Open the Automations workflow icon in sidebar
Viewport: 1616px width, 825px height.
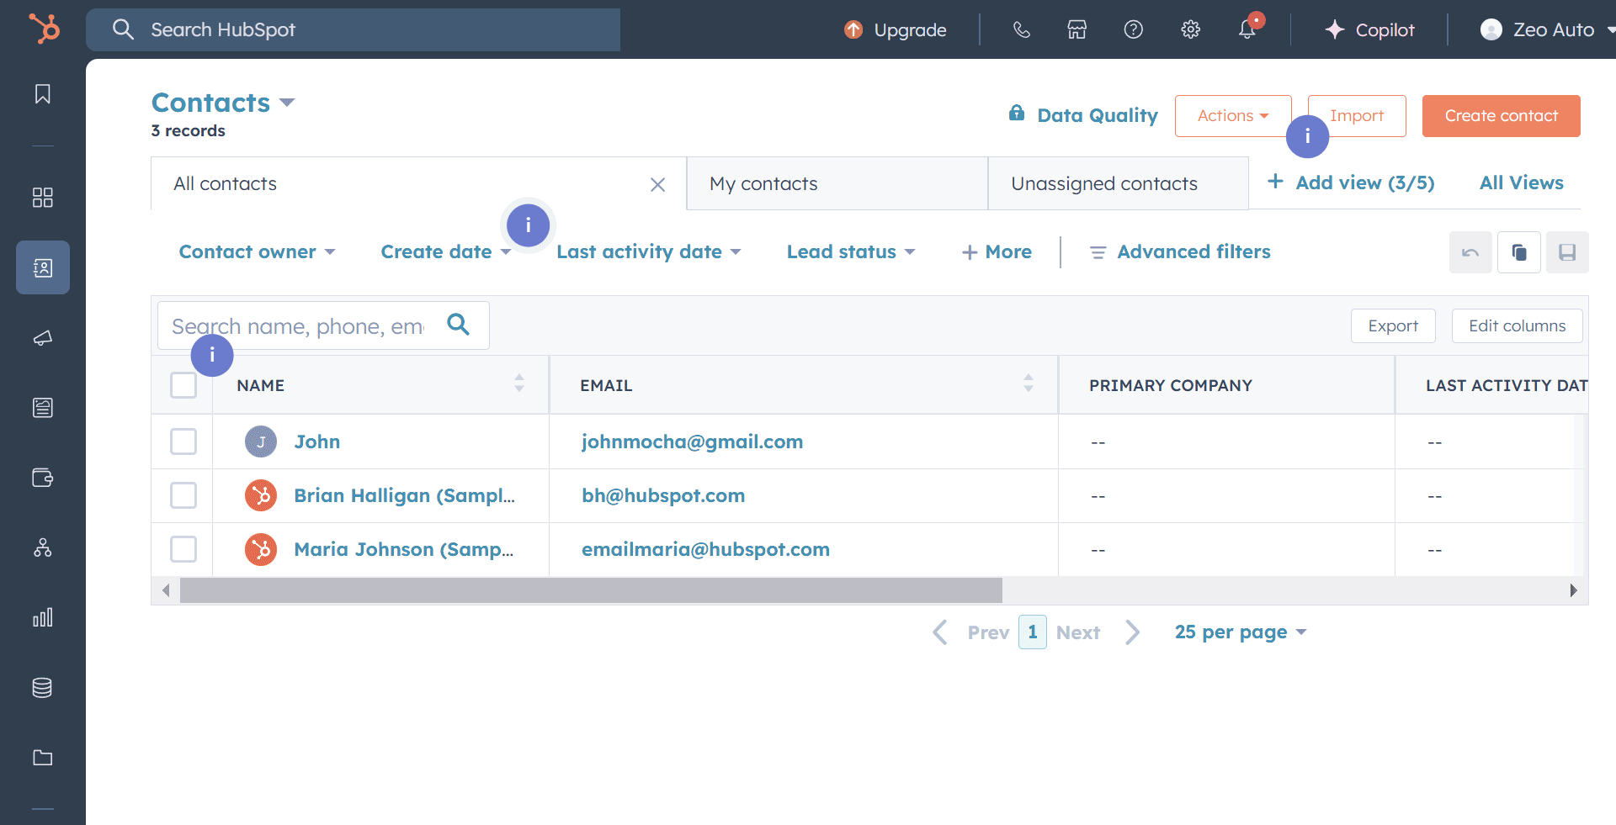point(42,548)
